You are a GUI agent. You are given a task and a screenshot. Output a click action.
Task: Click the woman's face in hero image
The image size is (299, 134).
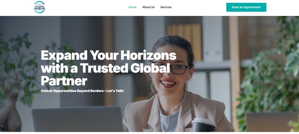click(169, 73)
